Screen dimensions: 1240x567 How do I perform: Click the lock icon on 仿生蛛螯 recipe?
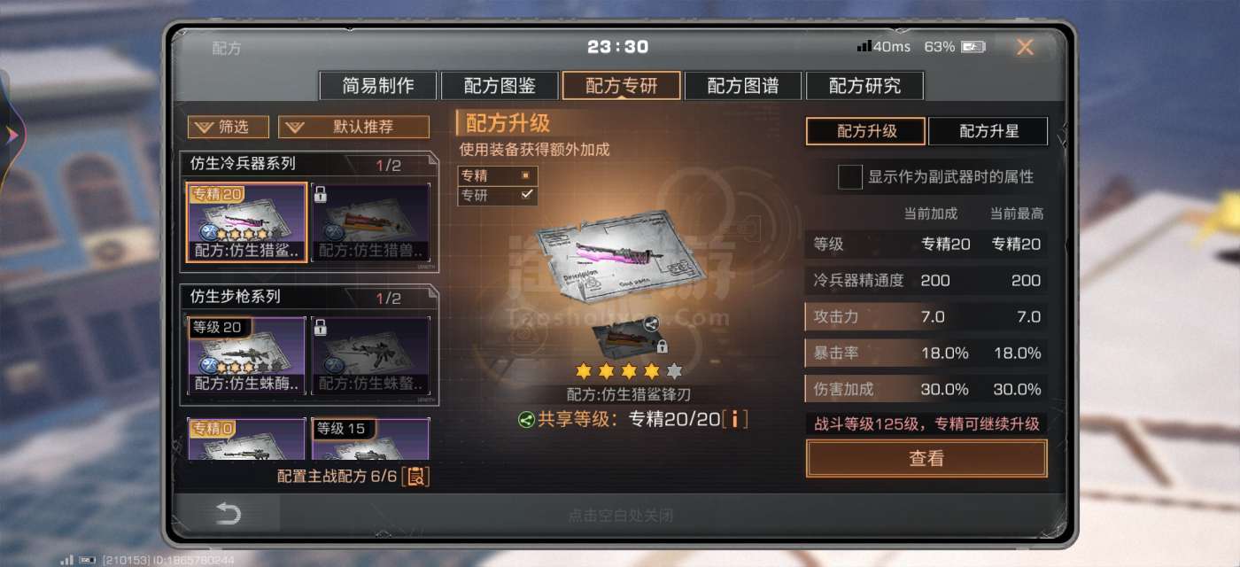point(320,327)
